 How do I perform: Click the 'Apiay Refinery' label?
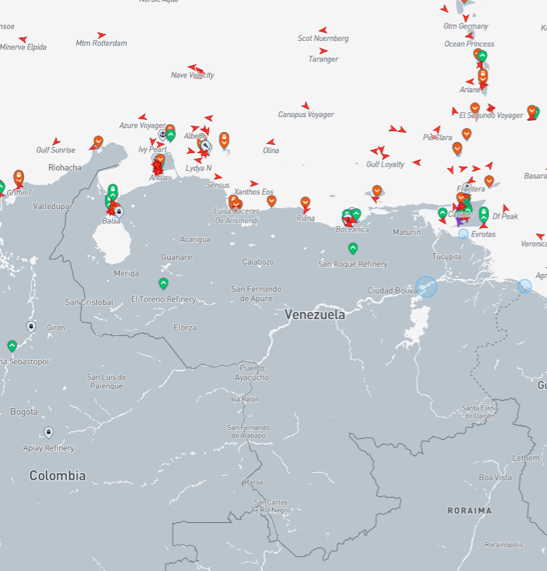(x=49, y=448)
